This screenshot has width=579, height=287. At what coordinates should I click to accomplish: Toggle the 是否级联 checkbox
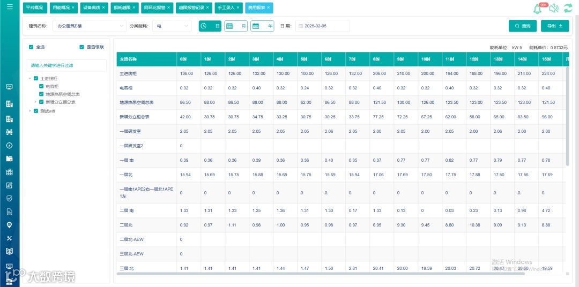coord(82,47)
